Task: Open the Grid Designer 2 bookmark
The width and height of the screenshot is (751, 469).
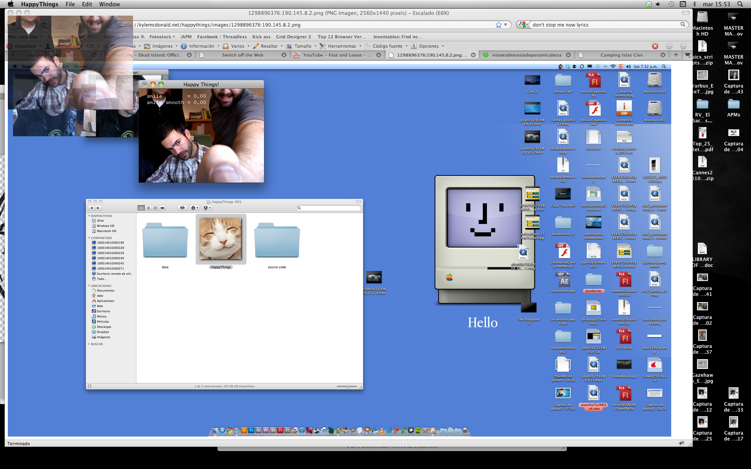Action: pos(293,37)
